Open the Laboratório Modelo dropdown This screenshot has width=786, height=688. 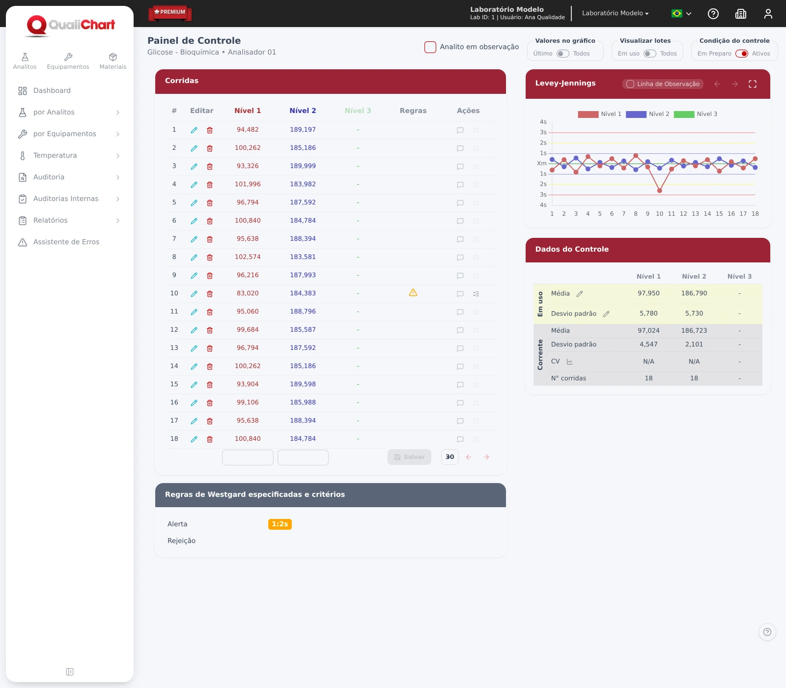point(616,13)
